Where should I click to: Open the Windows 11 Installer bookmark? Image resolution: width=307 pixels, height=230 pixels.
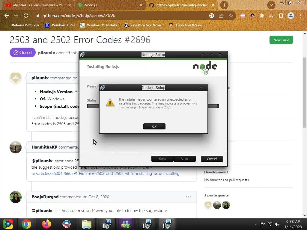tap(100, 25)
